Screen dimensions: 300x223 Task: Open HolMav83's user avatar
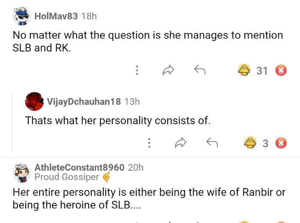(21, 17)
